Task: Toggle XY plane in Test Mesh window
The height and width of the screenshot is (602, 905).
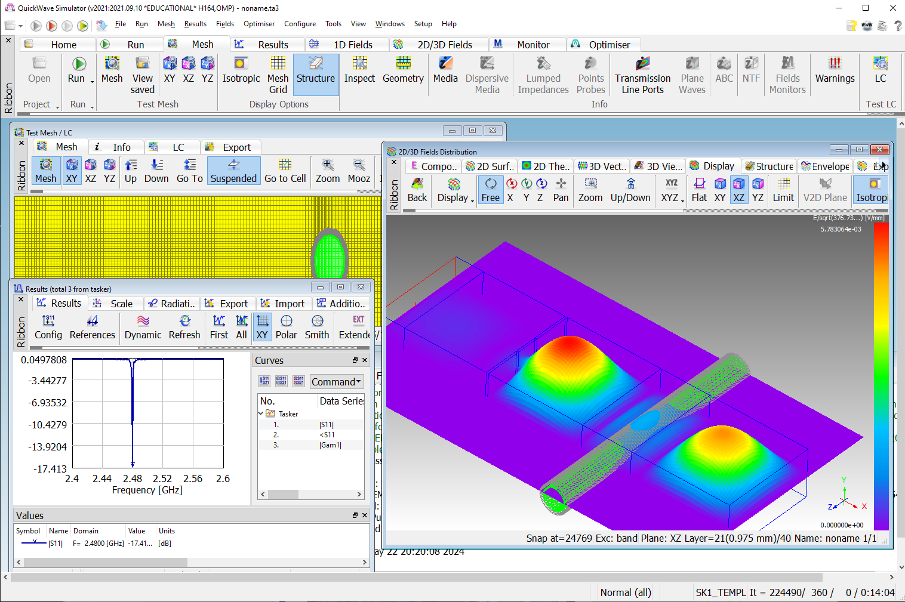Action: tap(72, 171)
